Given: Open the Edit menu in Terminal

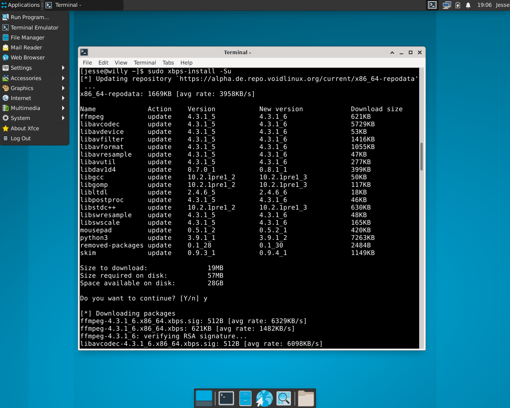Looking at the screenshot, I should (x=103, y=63).
